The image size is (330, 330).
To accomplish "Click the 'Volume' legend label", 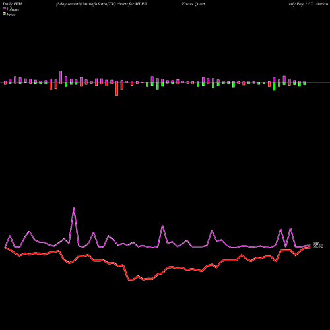I will 13,9.
